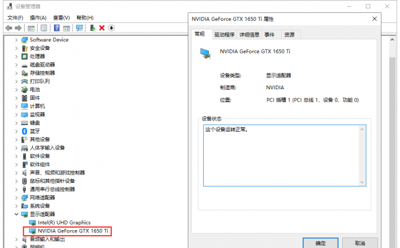
Task: Expand the 磁盘驱动器 node
Action: 17,65
